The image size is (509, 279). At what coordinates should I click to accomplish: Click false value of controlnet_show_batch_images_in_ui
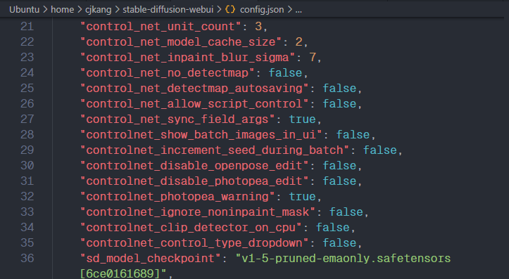[x=353, y=135]
